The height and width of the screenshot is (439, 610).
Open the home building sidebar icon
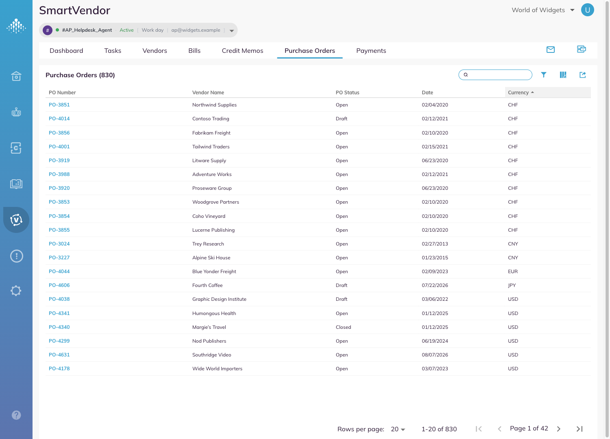pyautogui.click(x=16, y=76)
